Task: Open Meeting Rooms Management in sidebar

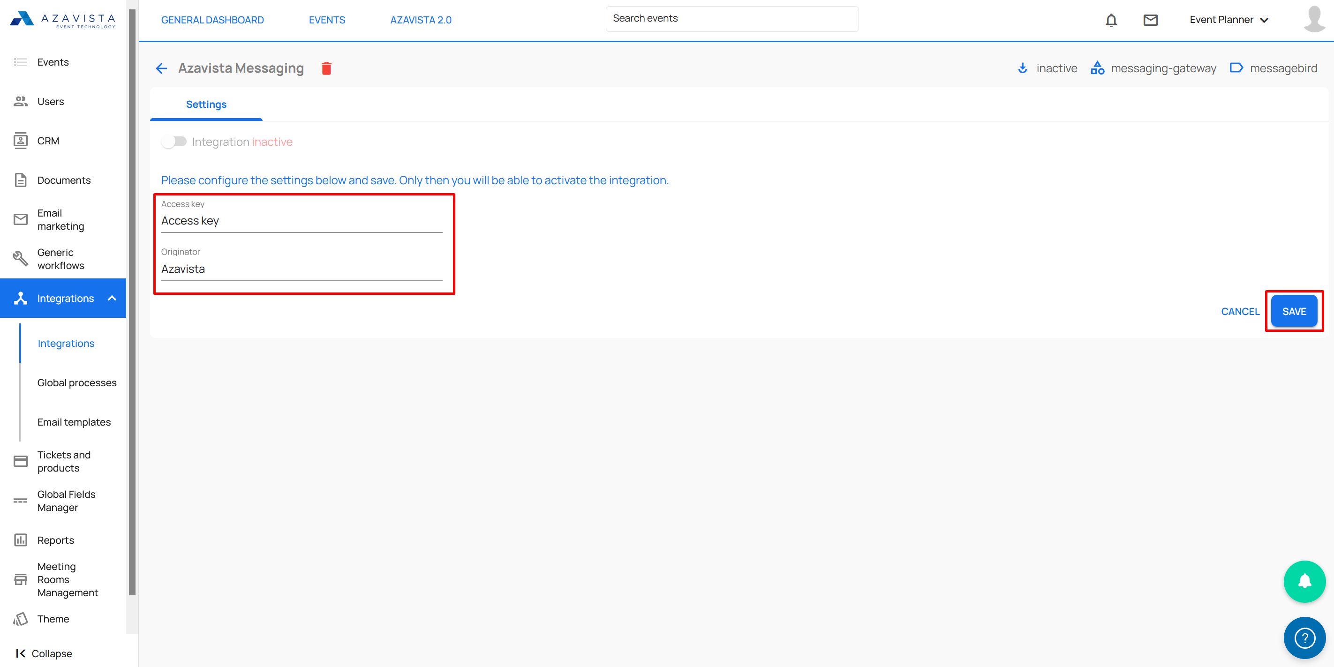Action: pos(63,579)
